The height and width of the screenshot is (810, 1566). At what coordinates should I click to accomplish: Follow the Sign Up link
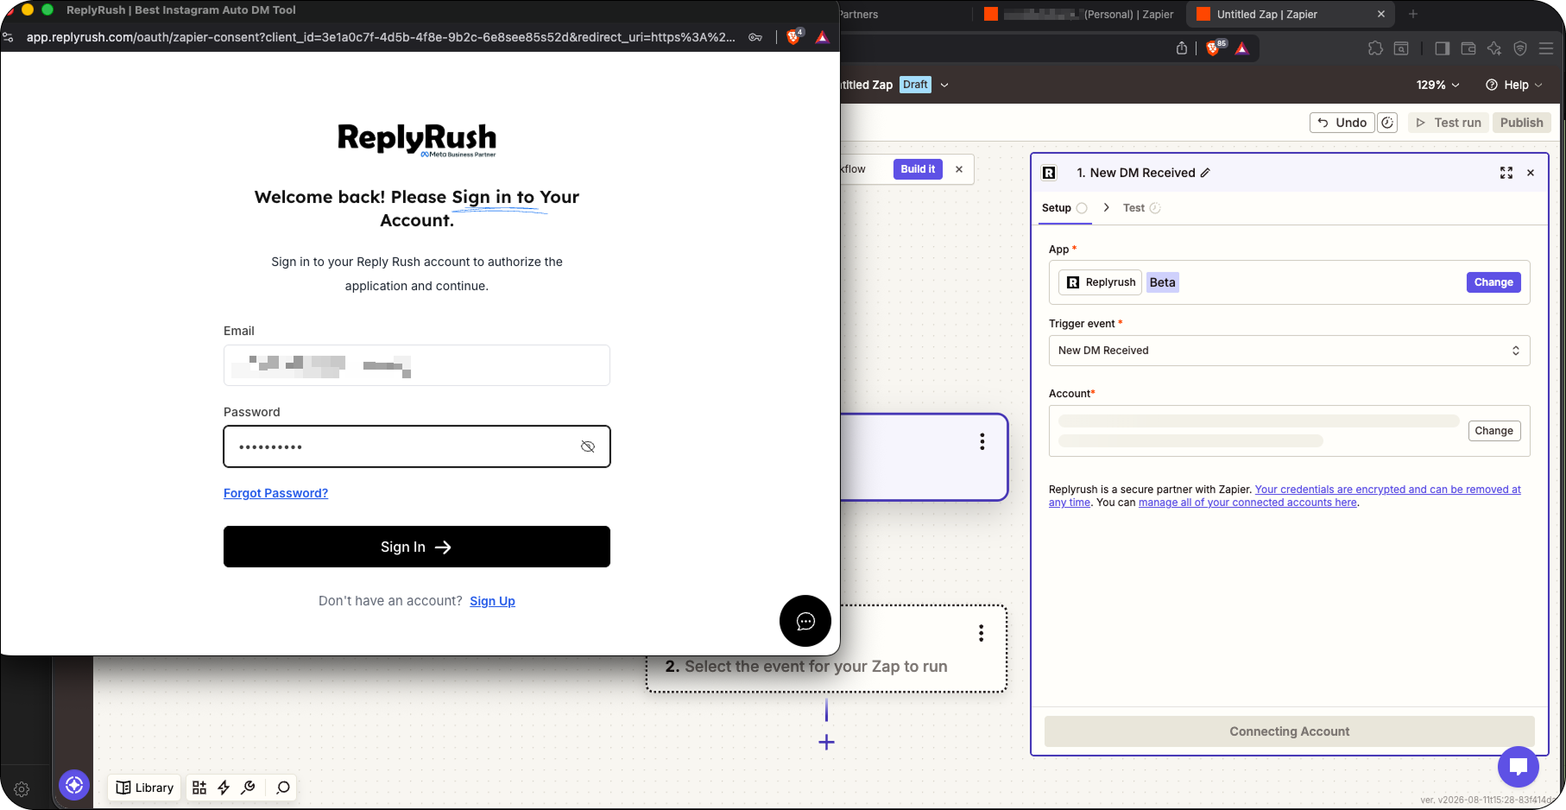(492, 601)
